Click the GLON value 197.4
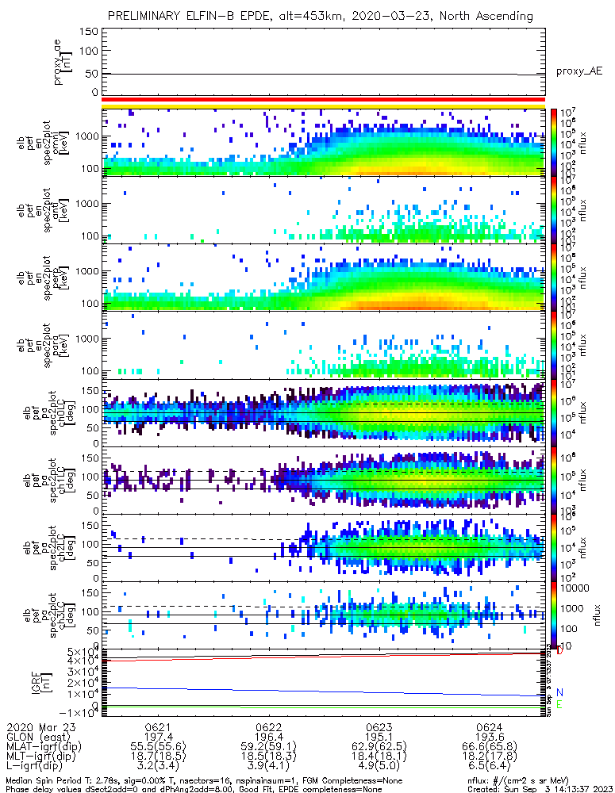615x793 pixels. [158, 737]
